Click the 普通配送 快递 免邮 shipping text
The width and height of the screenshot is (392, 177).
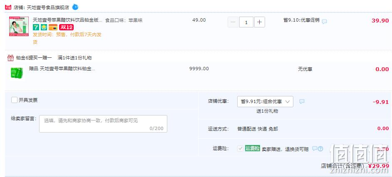(258, 129)
